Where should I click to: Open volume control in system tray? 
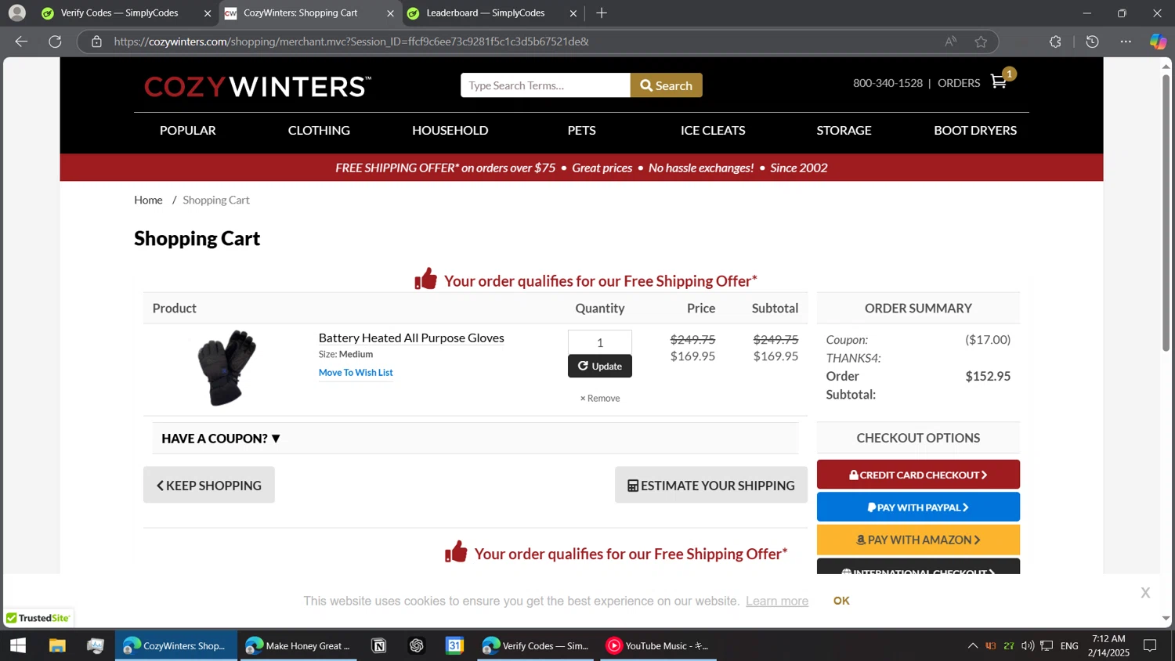pyautogui.click(x=1027, y=645)
